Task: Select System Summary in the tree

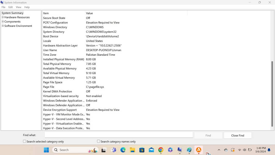Action: (12, 13)
